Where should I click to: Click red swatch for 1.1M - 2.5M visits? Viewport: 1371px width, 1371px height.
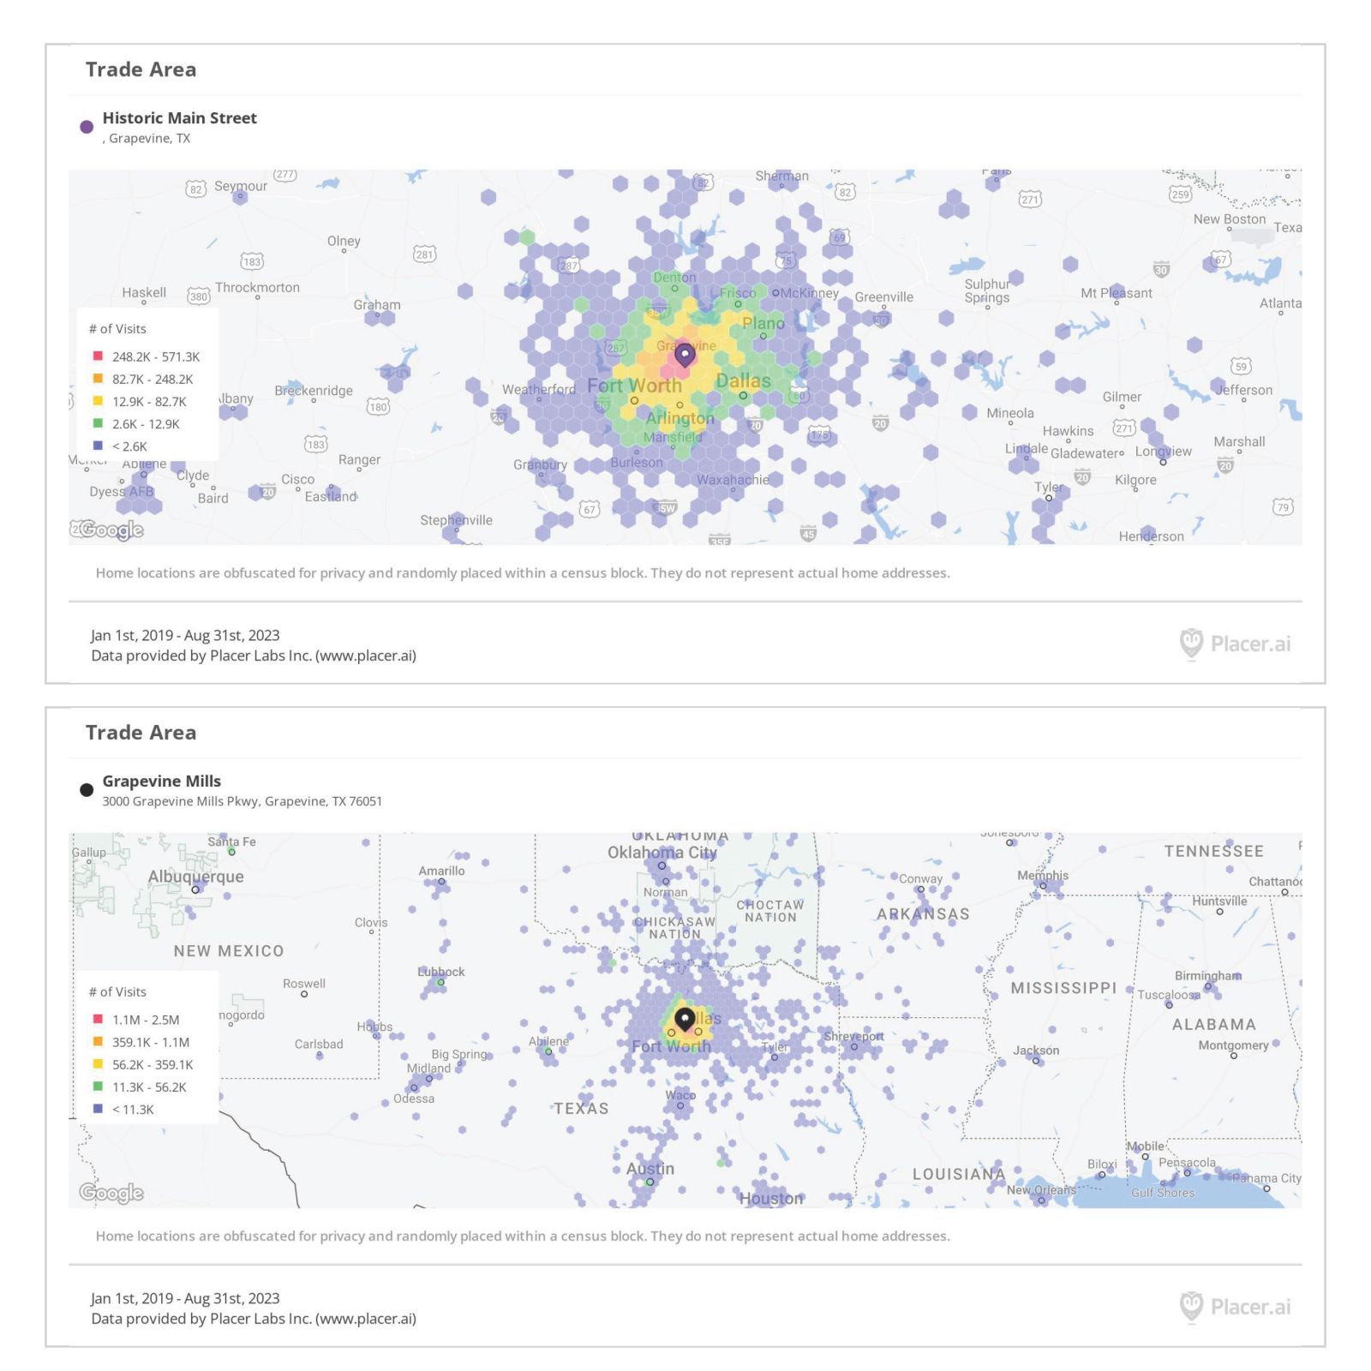tap(98, 1020)
